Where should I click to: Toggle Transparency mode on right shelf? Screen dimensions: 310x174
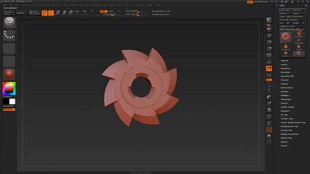click(269, 123)
